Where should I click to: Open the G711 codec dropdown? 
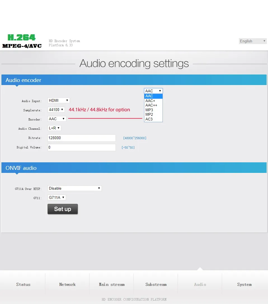[57, 197]
